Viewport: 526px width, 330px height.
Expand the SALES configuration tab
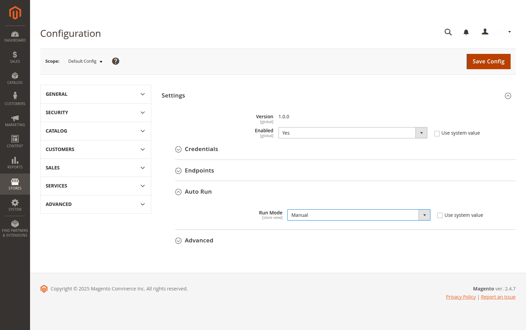click(96, 168)
